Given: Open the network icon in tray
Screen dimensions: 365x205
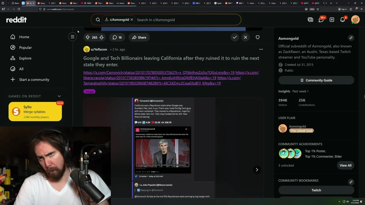Looking at the screenshot, I should pos(344,202).
